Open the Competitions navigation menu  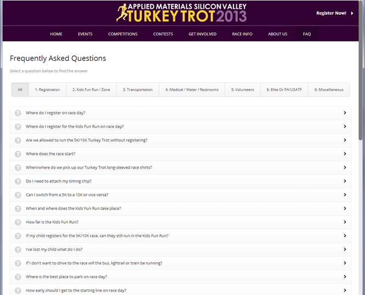click(x=123, y=34)
